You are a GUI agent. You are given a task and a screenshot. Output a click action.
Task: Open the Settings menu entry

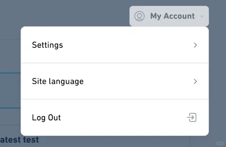(x=115, y=45)
